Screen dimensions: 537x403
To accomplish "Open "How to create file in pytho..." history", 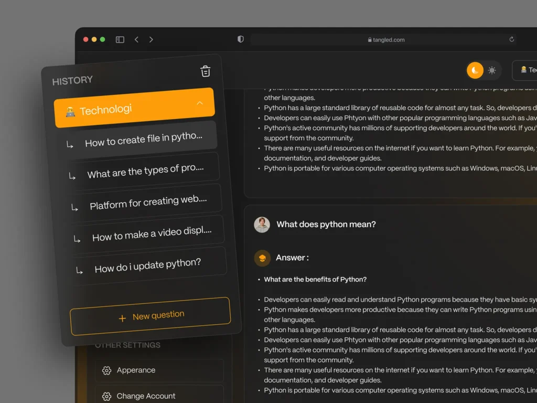I will click(143, 140).
